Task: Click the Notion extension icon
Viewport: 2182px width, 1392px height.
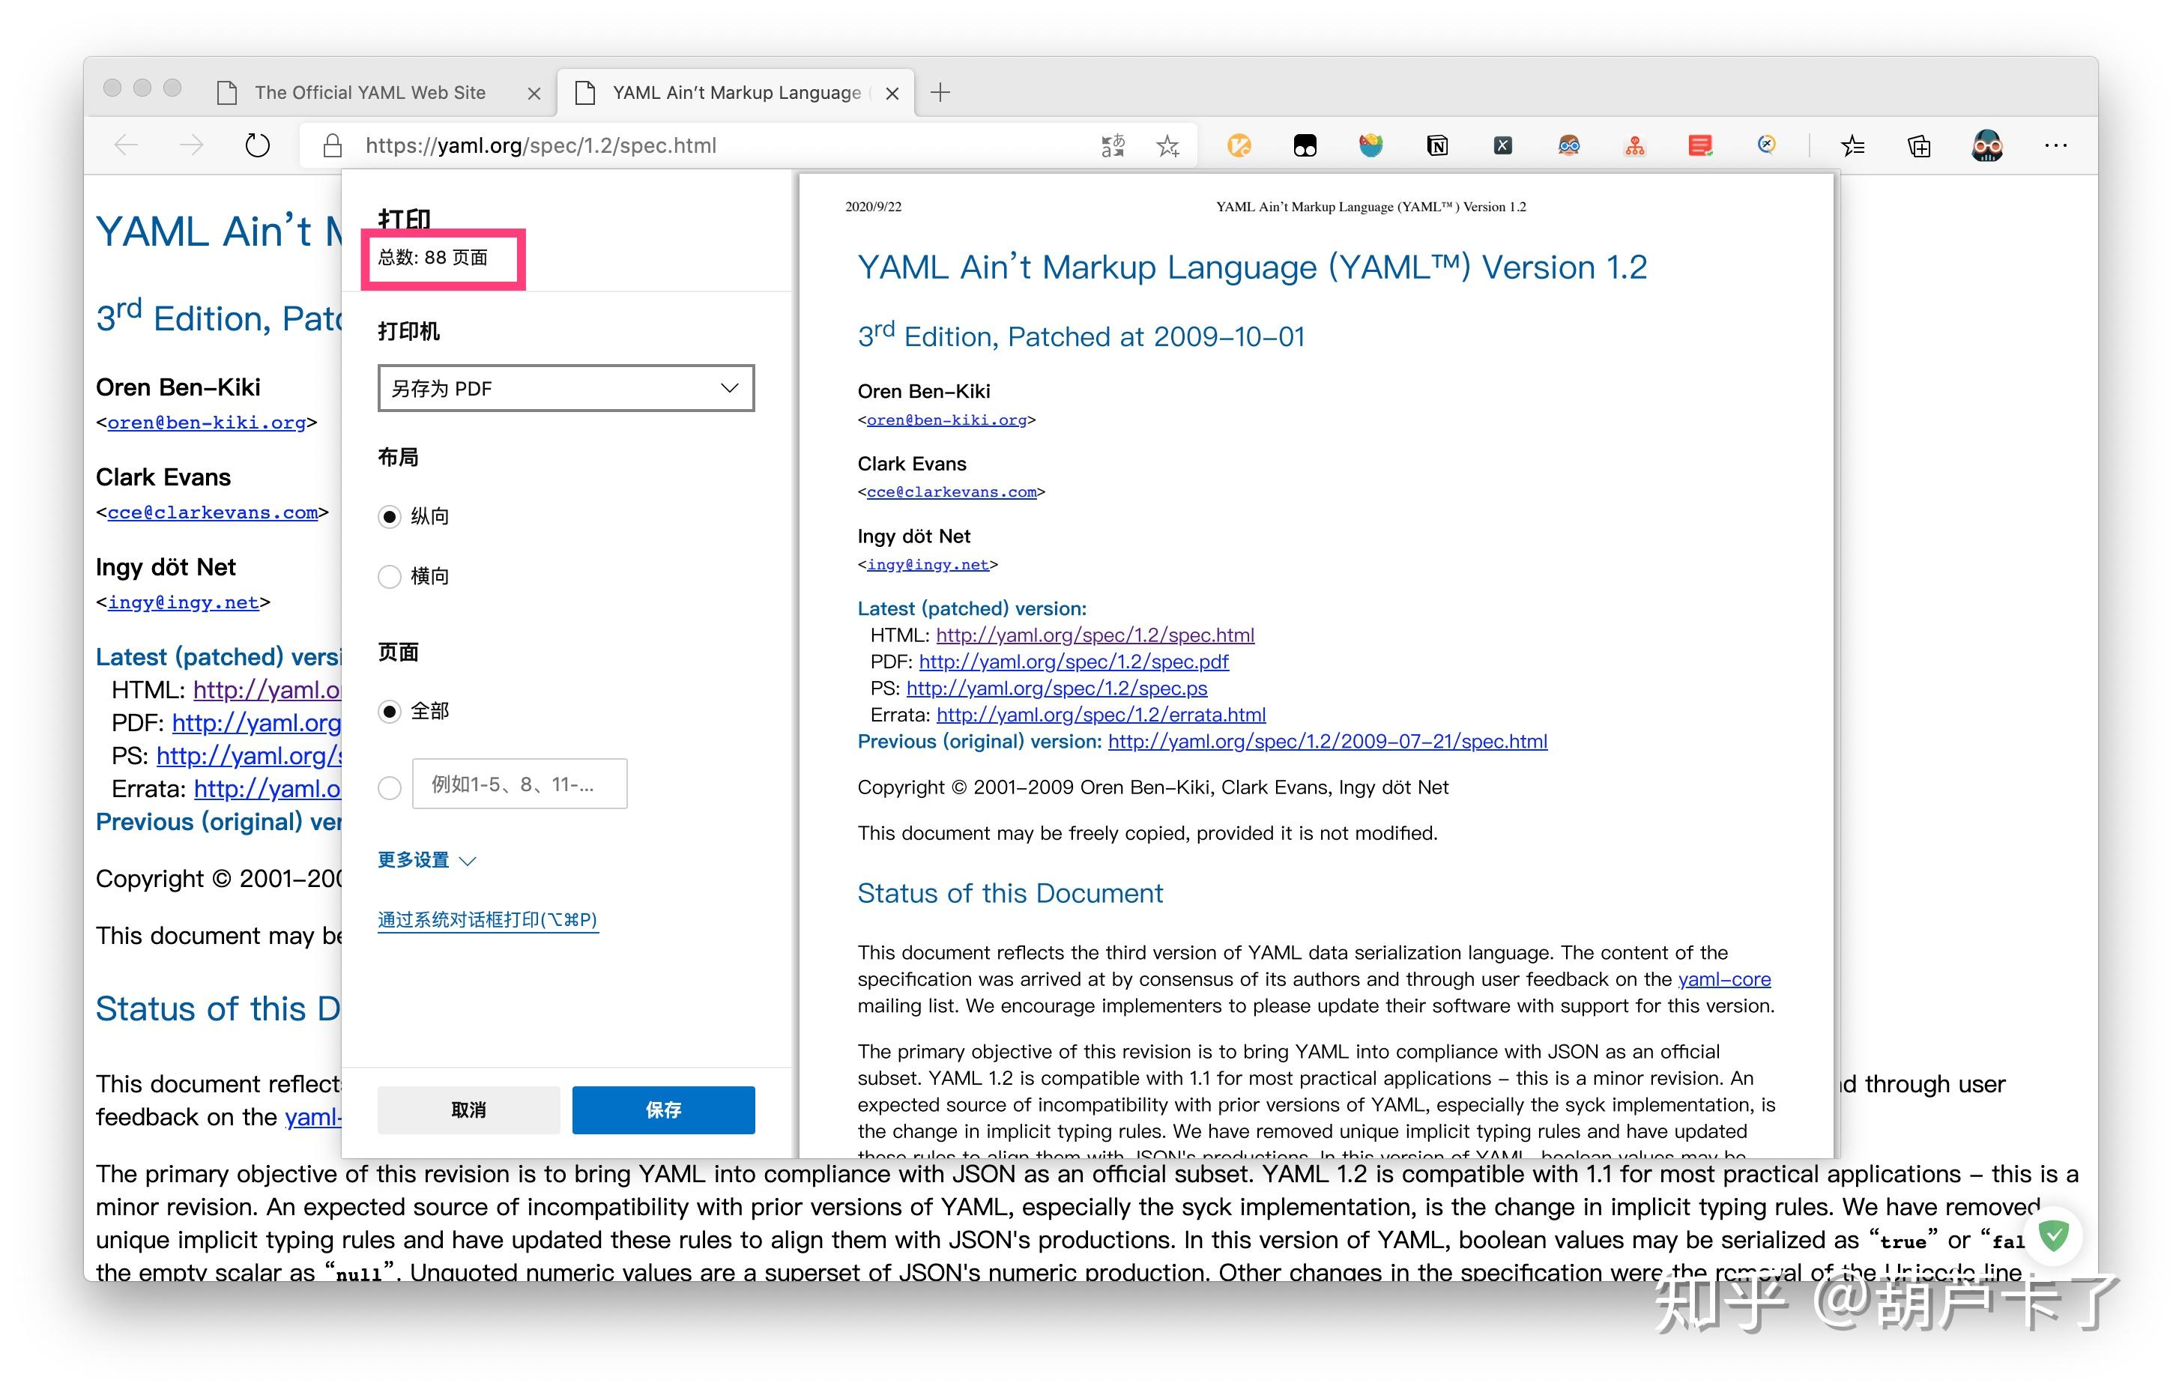Action: click(1437, 145)
